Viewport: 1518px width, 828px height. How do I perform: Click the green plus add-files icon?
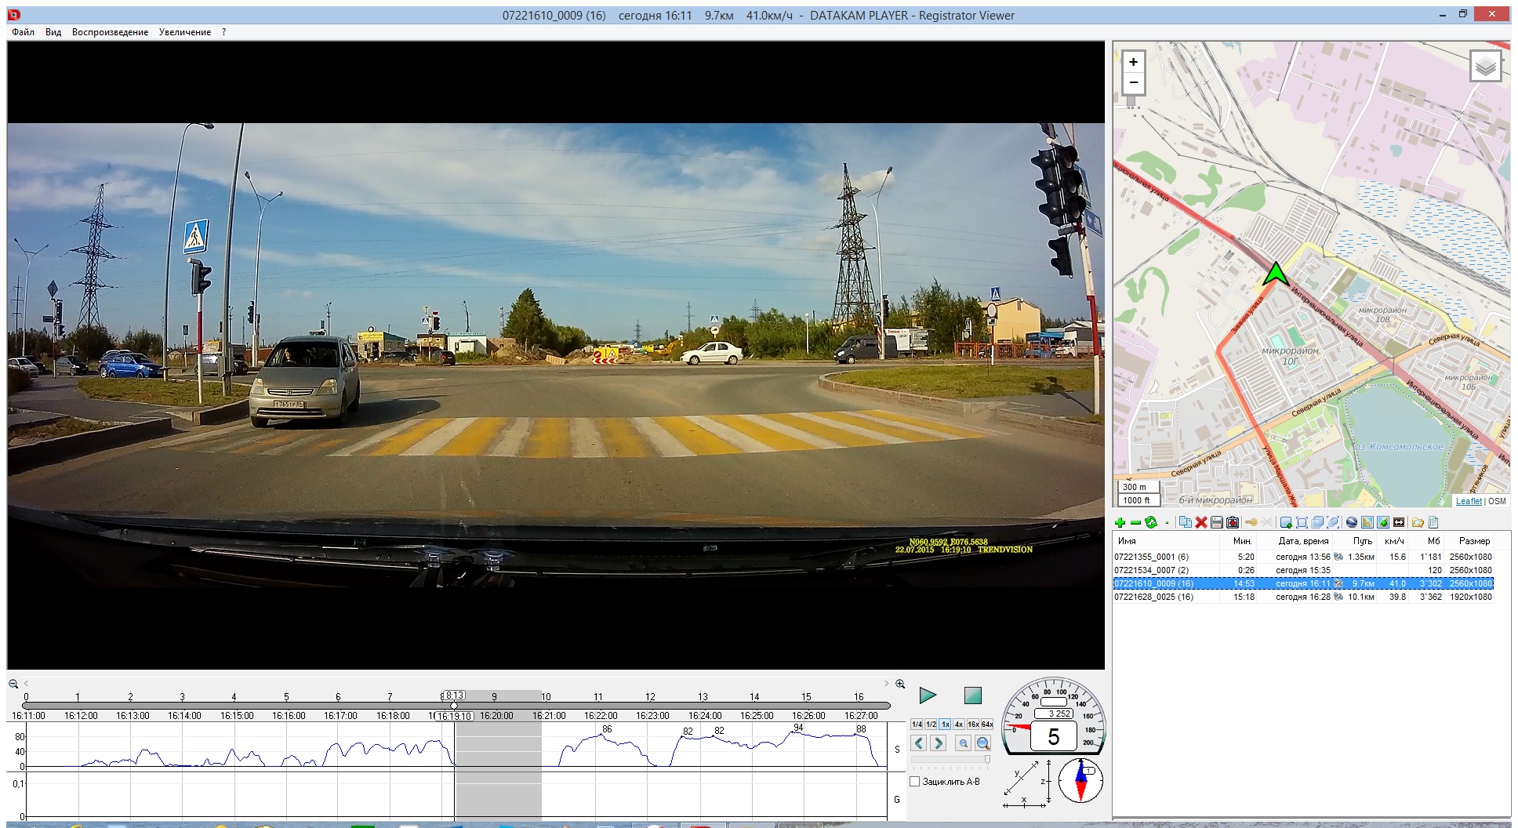[x=1120, y=523]
